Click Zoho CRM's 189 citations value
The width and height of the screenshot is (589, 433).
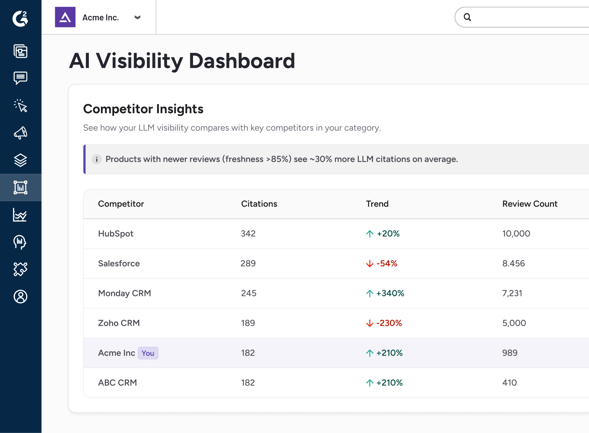click(x=248, y=323)
